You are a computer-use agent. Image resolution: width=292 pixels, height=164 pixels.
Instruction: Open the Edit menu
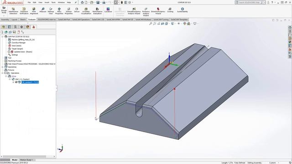coord(35,2)
